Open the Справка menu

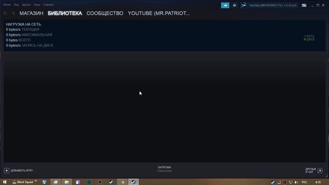click(x=48, y=5)
